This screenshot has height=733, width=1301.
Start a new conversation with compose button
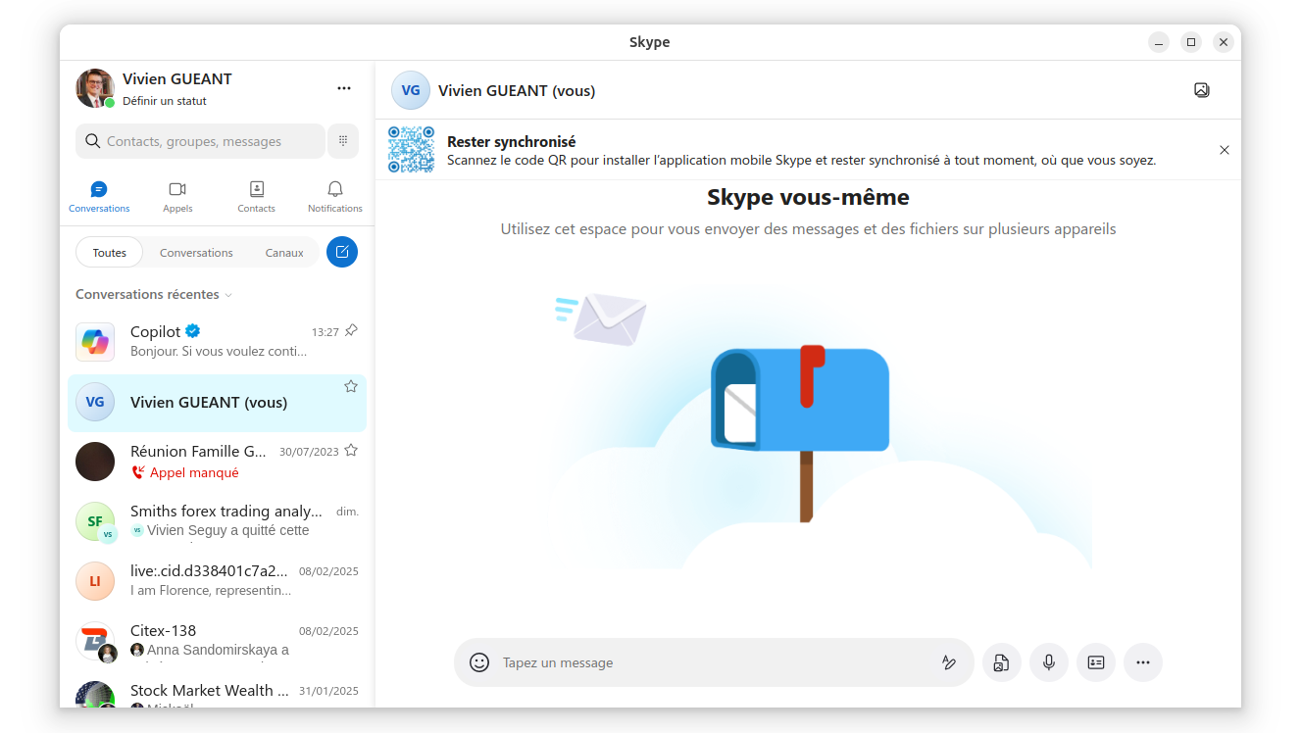click(x=342, y=252)
